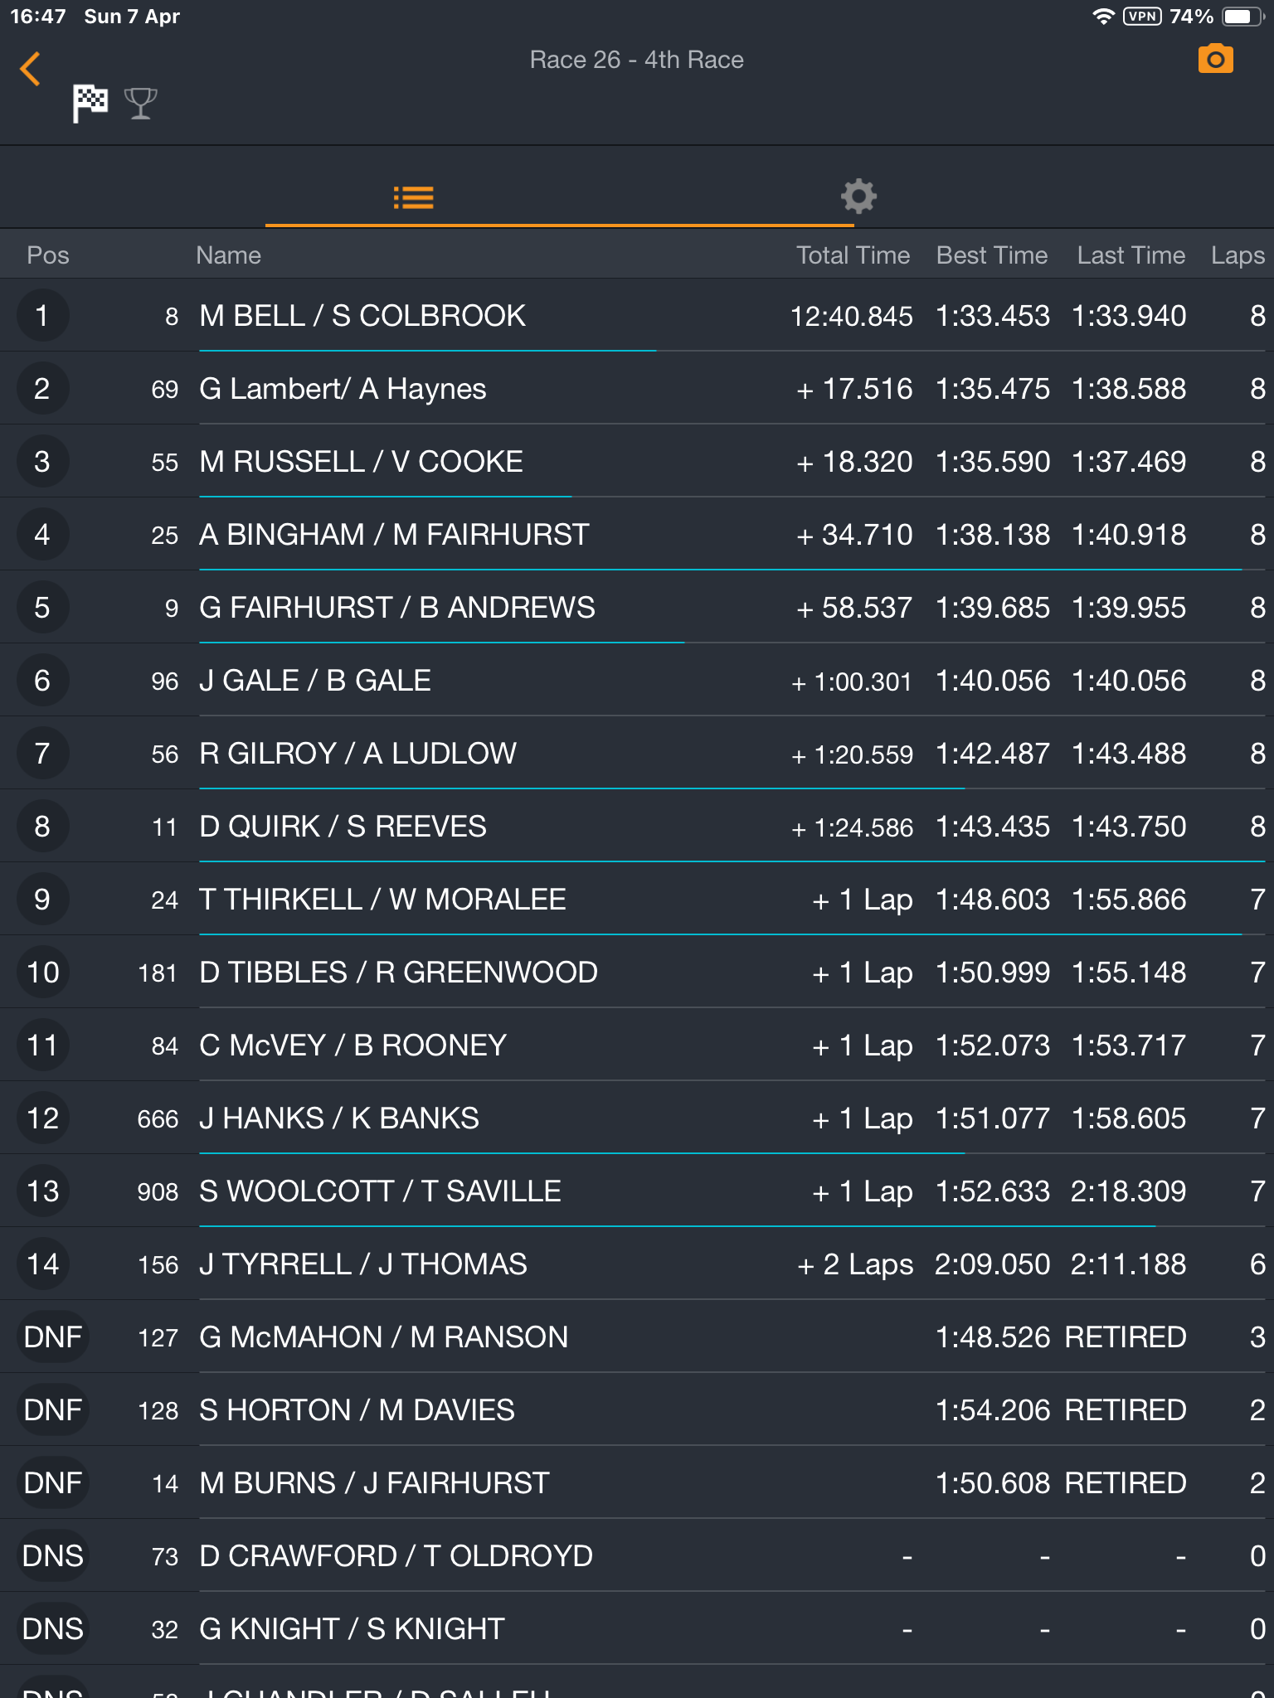The height and width of the screenshot is (1698, 1274).
Task: Open the trophy standings icon
Action: (x=140, y=104)
